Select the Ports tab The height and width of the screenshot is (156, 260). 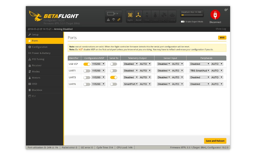[x=45, y=41]
